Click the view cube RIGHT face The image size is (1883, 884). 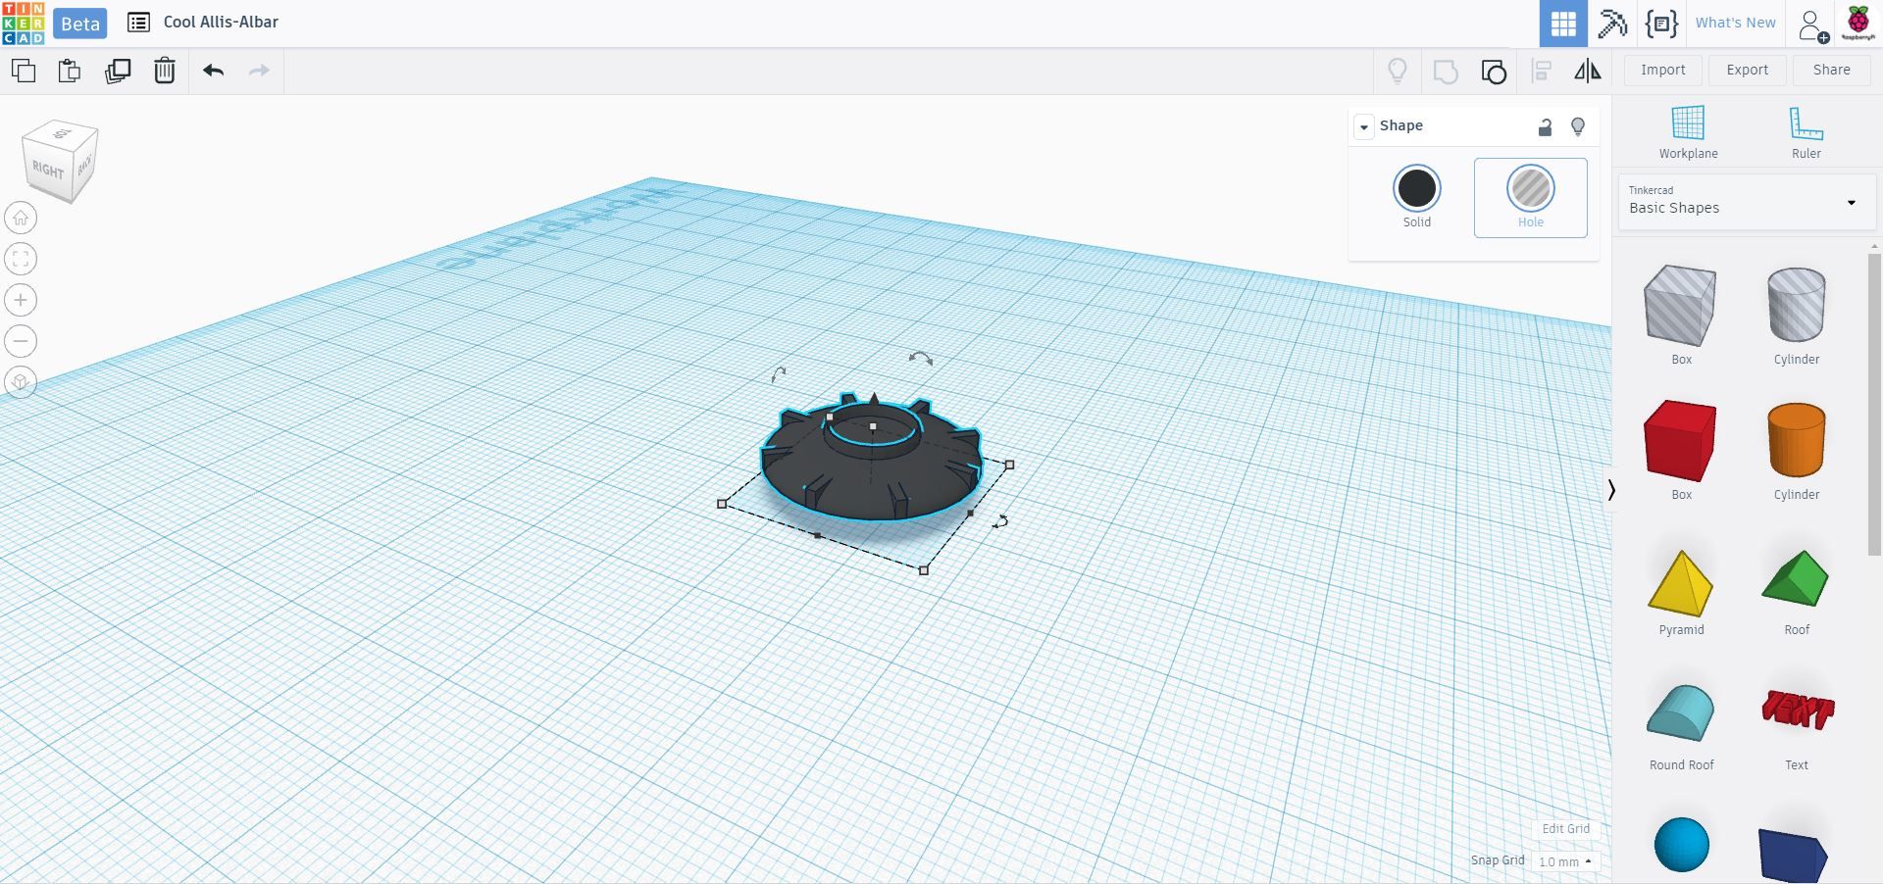(47, 170)
